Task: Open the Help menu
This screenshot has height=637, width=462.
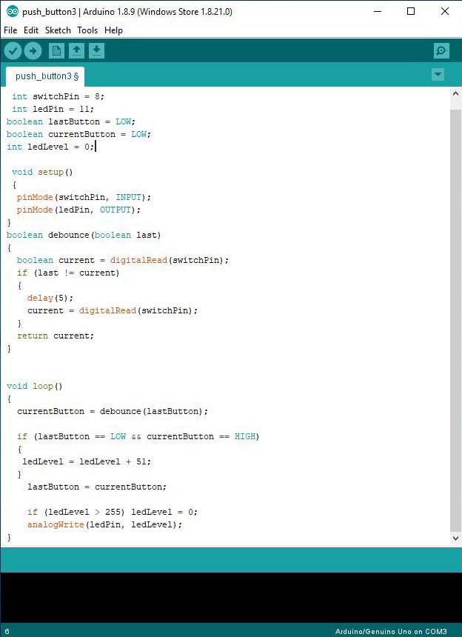Action: click(x=113, y=30)
